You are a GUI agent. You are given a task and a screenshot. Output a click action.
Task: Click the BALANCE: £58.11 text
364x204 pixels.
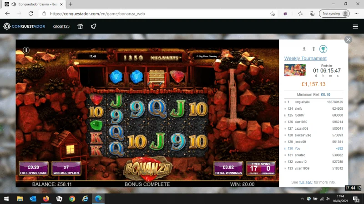click(52, 185)
